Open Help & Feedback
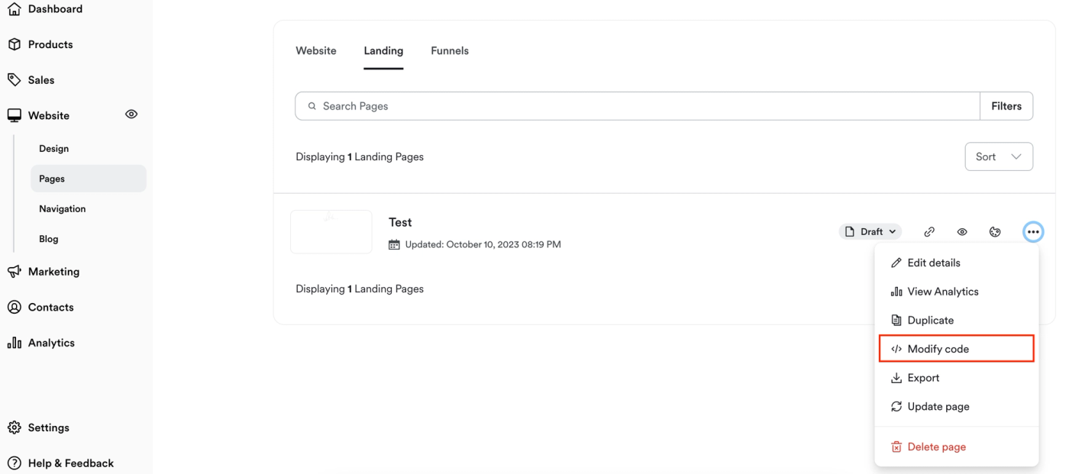 click(71, 463)
